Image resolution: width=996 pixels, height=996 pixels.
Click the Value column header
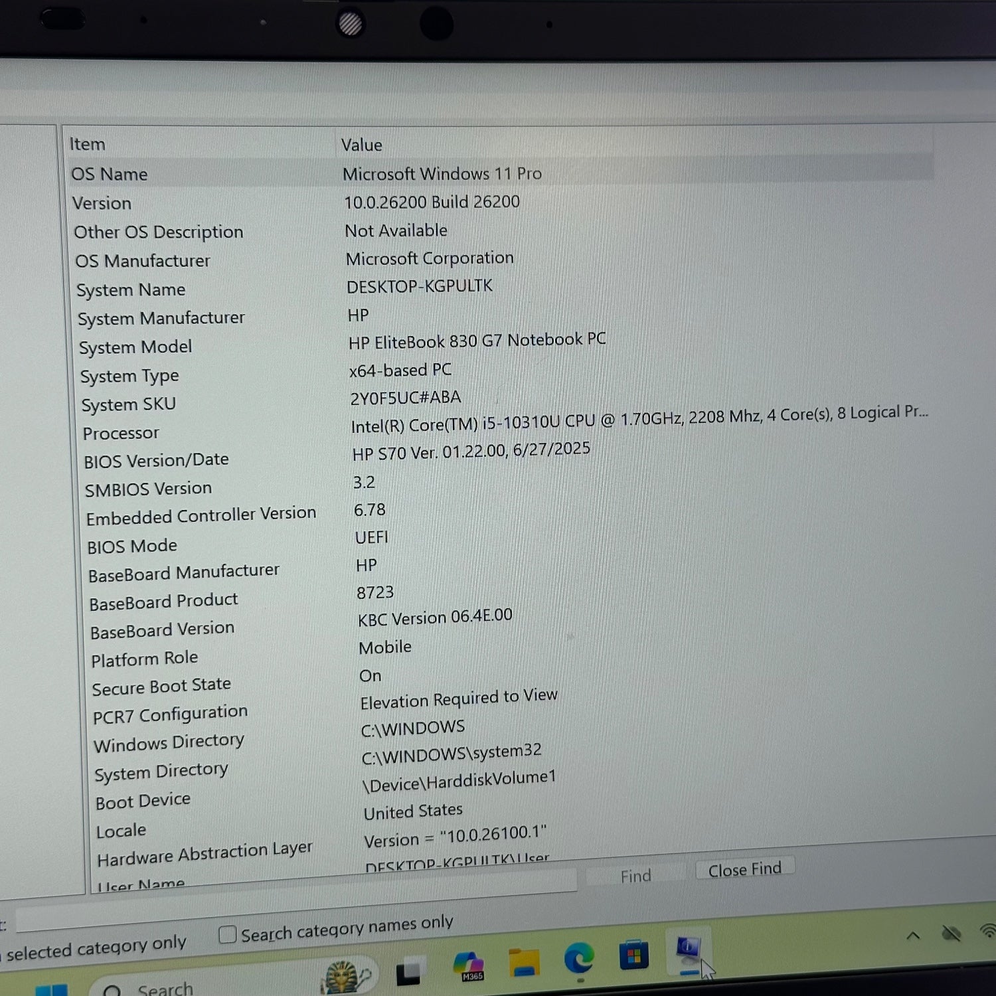362,145
